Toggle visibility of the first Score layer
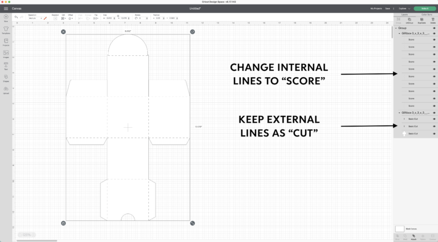The width and height of the screenshot is (438, 242). 434,39
